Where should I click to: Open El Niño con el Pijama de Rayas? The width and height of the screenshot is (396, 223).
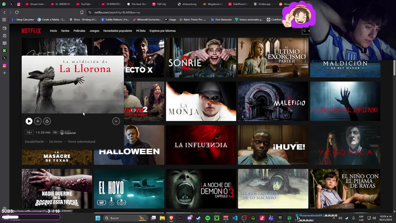345,189
